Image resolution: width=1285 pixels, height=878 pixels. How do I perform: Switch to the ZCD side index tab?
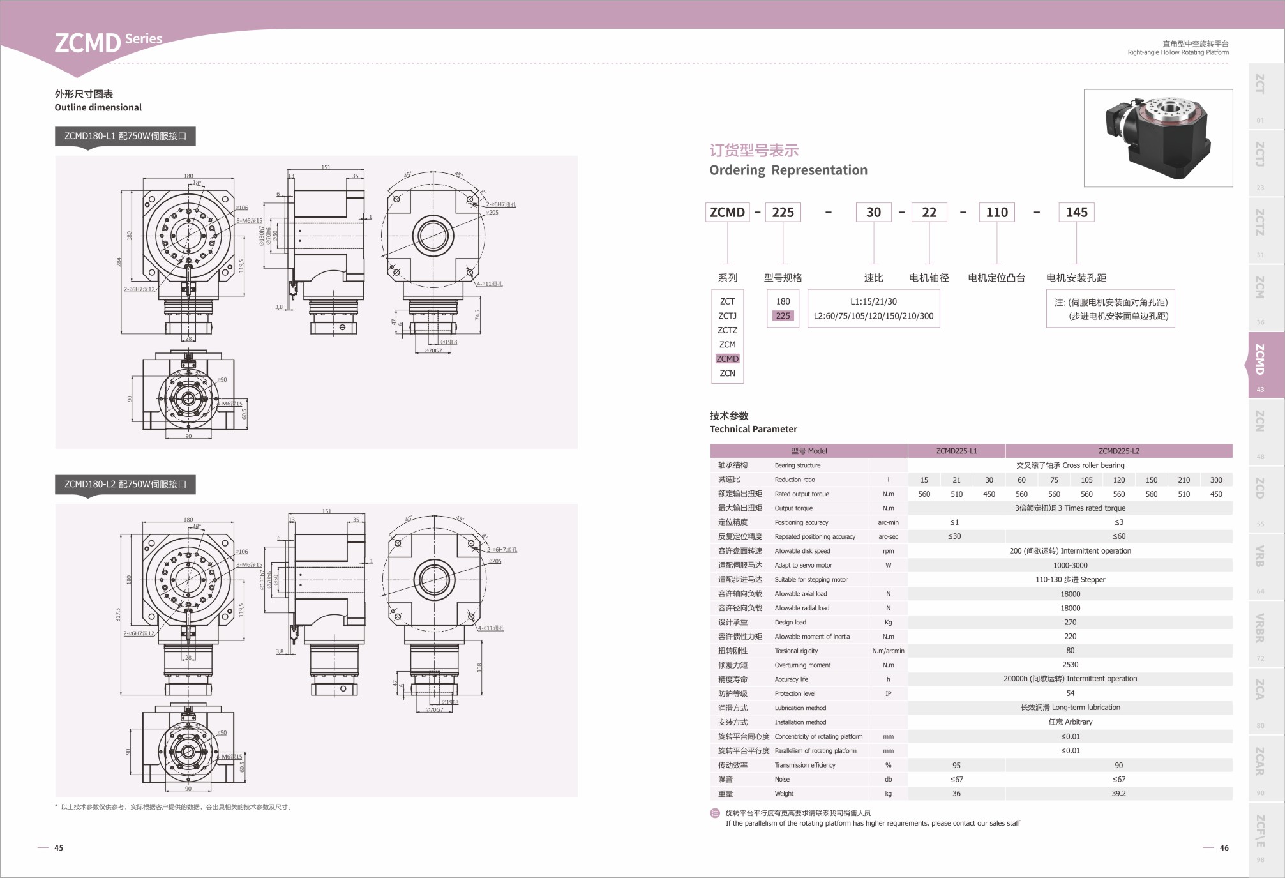(x=1266, y=499)
